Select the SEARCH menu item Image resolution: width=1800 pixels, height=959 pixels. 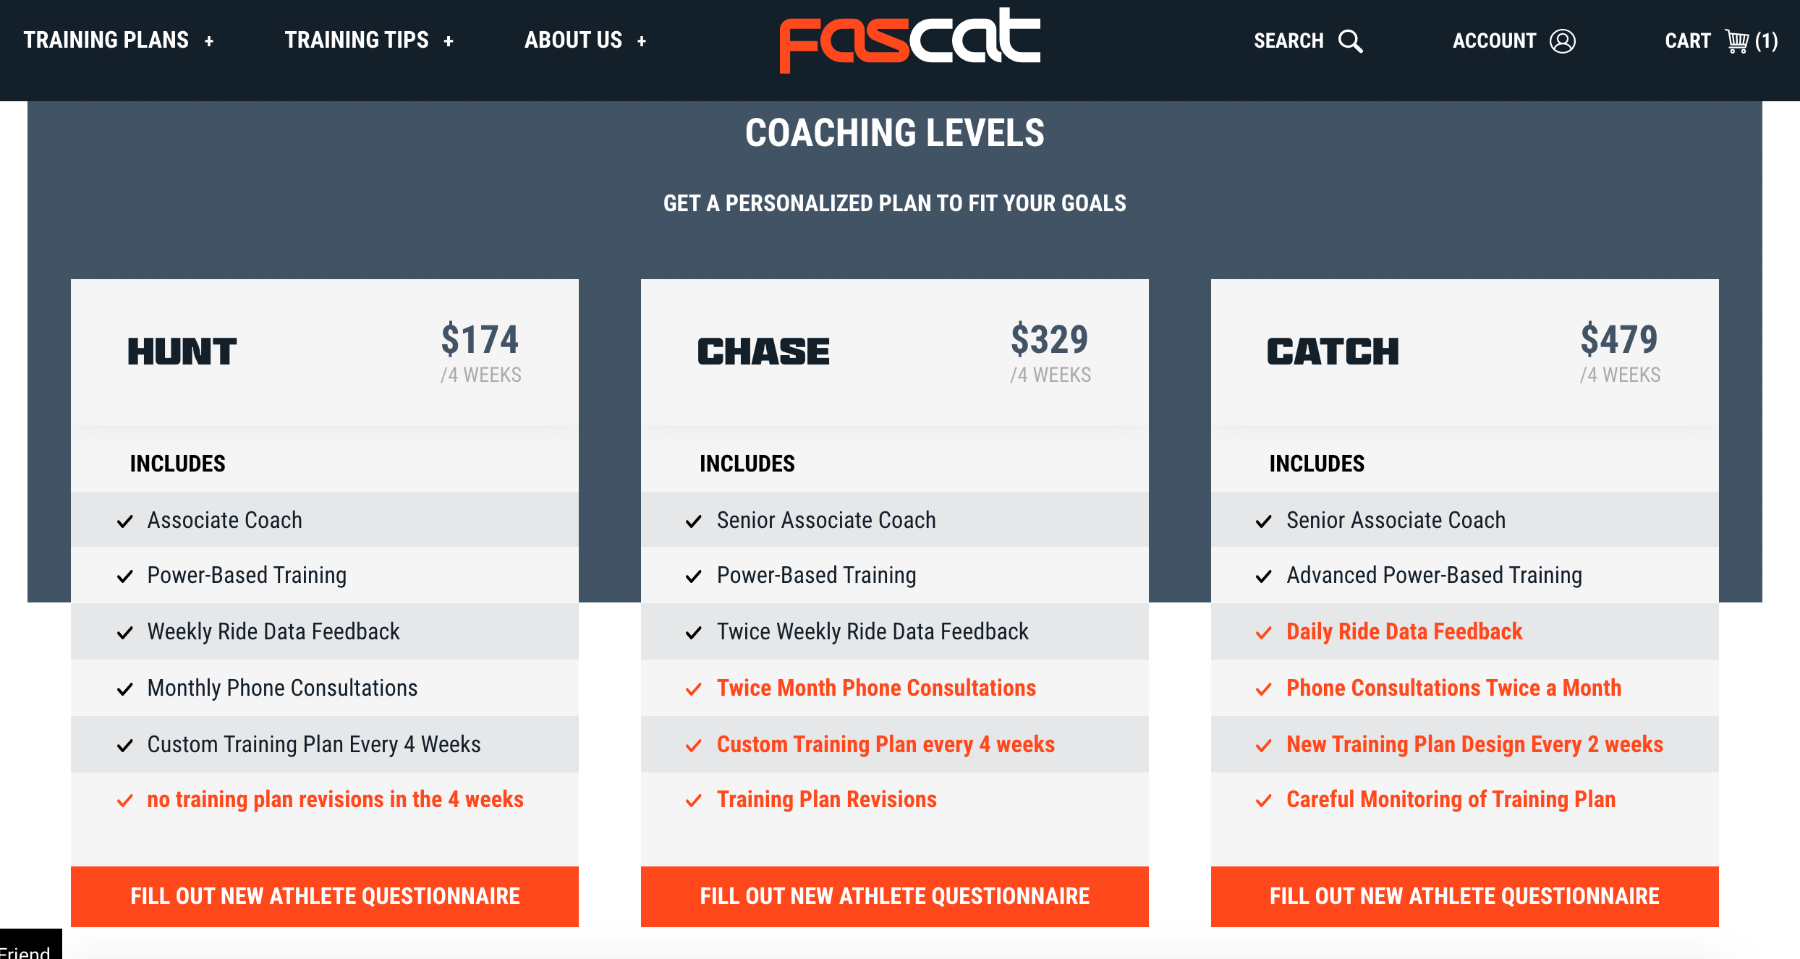tap(1289, 41)
